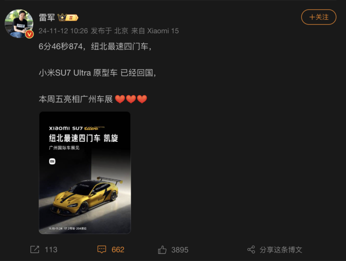This screenshot has width=346, height=261.
Task: Click the 发布于 北京 location text
Action: click(110, 31)
